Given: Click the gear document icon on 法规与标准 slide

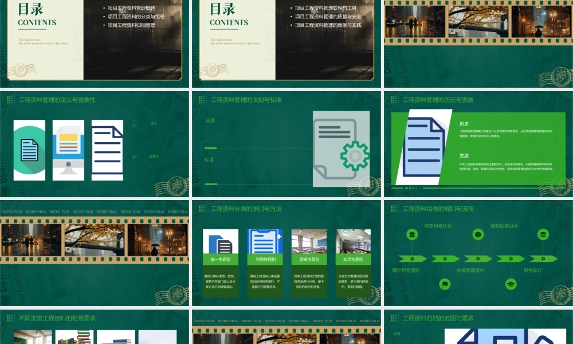Looking at the screenshot, I should [342, 148].
